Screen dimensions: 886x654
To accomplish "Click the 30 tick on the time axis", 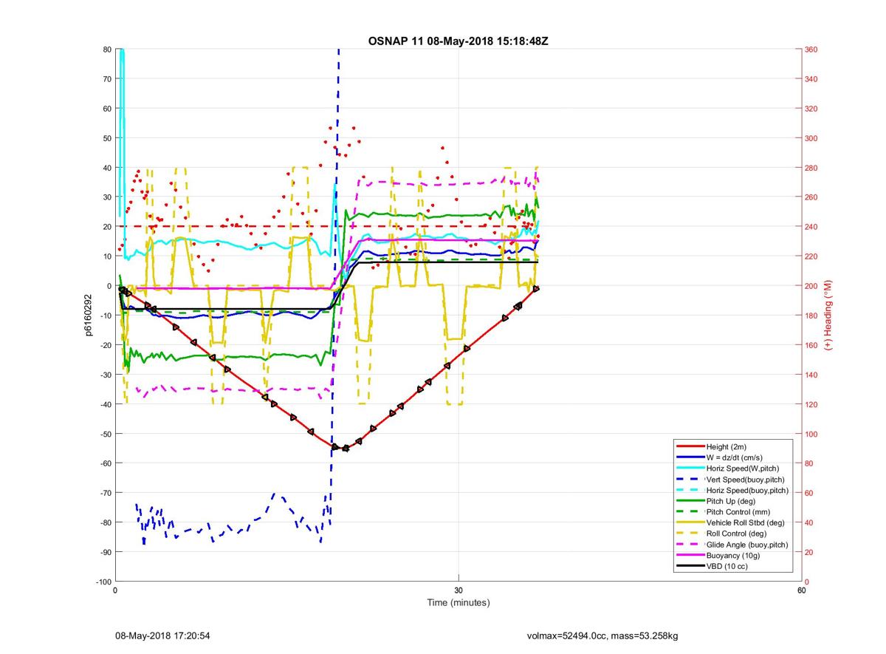I will click(x=459, y=590).
